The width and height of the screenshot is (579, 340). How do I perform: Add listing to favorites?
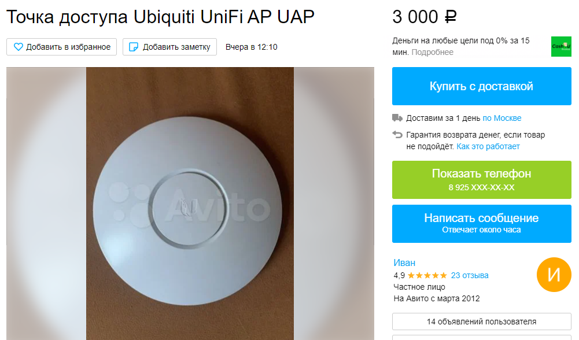click(x=62, y=47)
